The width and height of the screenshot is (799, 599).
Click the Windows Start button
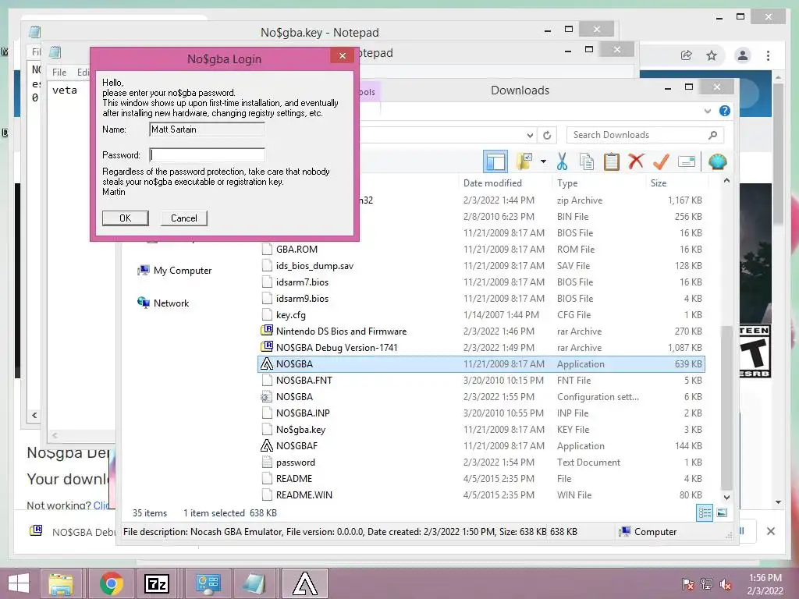click(x=19, y=583)
